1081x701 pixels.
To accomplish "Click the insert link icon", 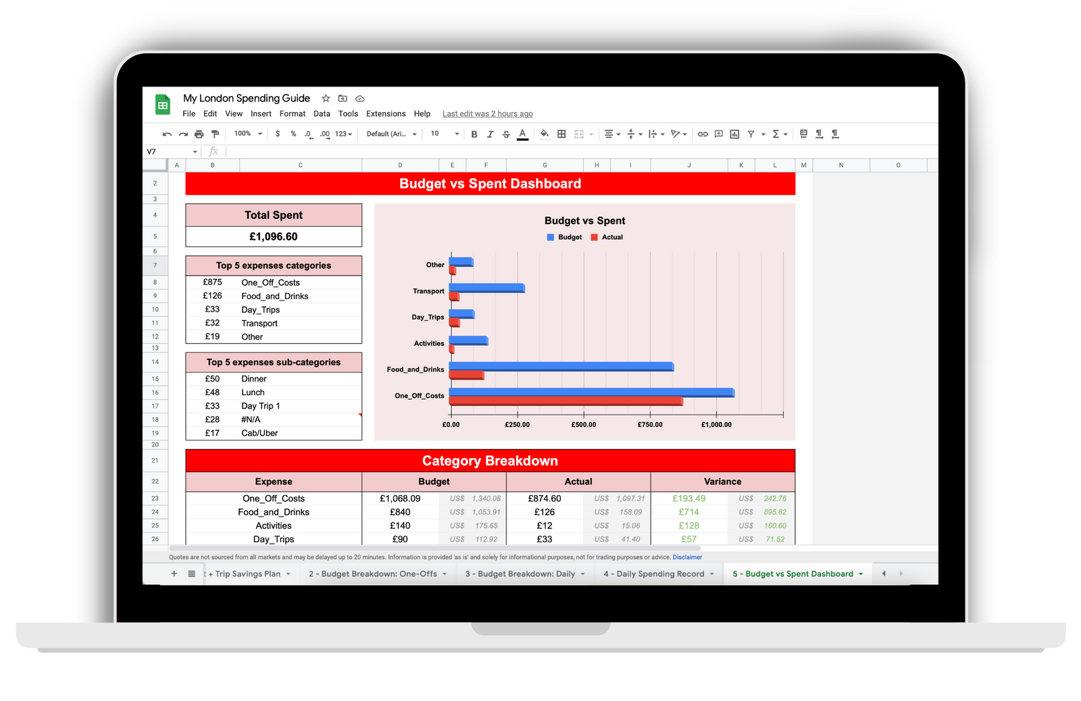I will click(703, 134).
